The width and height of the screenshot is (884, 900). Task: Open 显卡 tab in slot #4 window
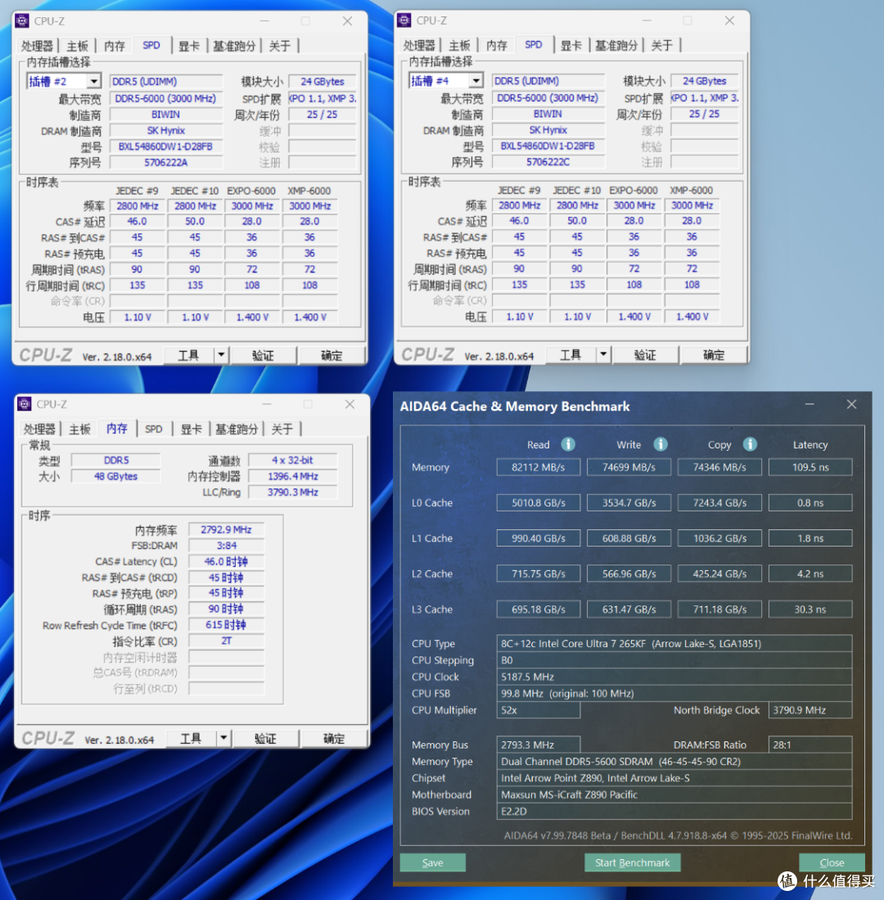point(571,45)
